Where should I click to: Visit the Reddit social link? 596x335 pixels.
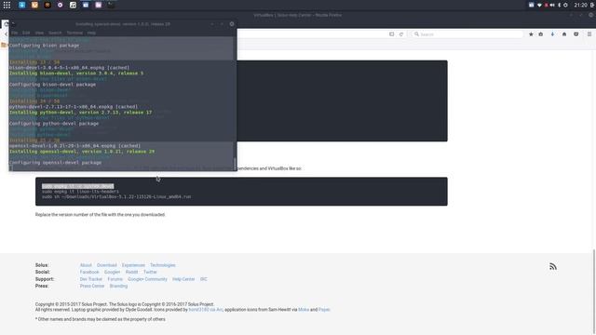coord(132,272)
